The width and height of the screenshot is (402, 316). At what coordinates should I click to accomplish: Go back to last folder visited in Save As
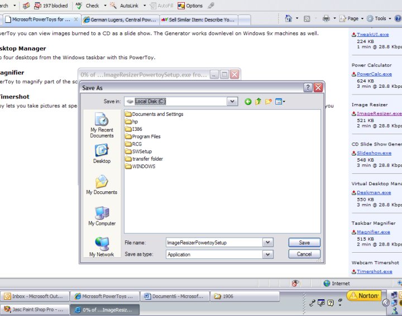point(248,102)
